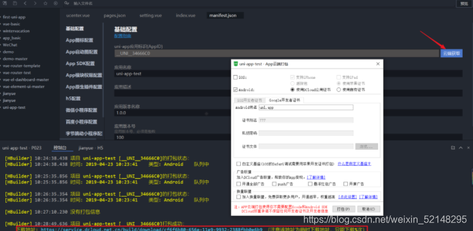The width and height of the screenshot is (473, 231).
Task: Go back with the left arrow icon
Action: click(25, 3)
